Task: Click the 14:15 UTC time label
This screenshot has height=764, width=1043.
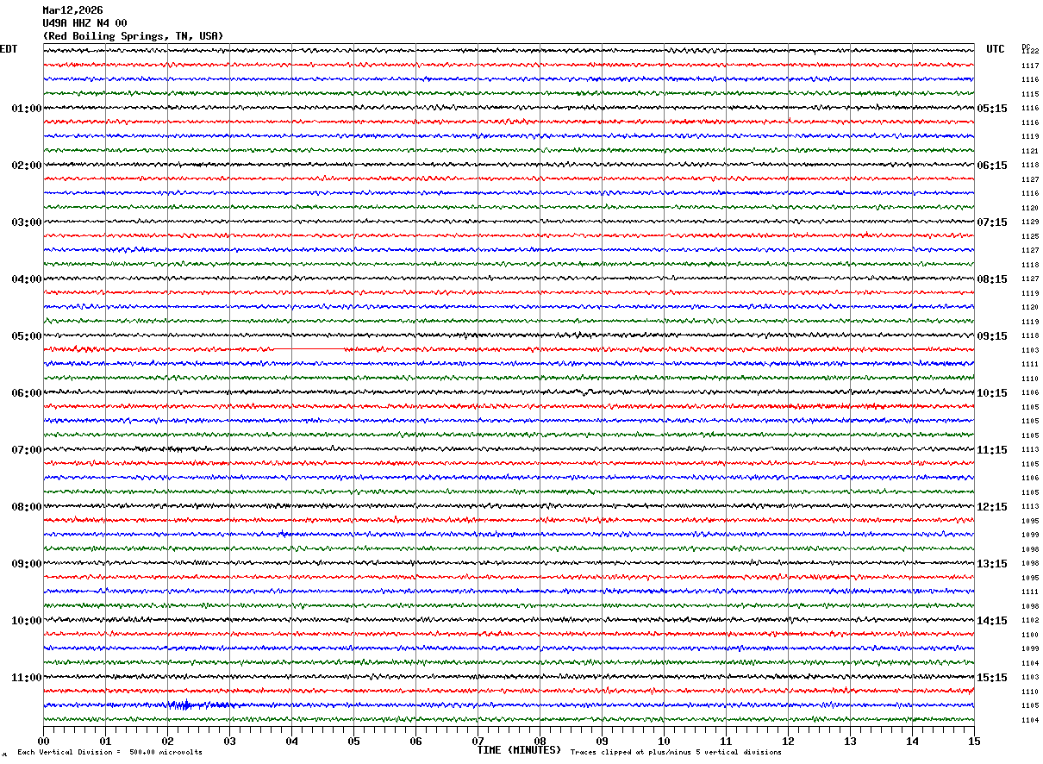Action: pyautogui.click(x=992, y=621)
